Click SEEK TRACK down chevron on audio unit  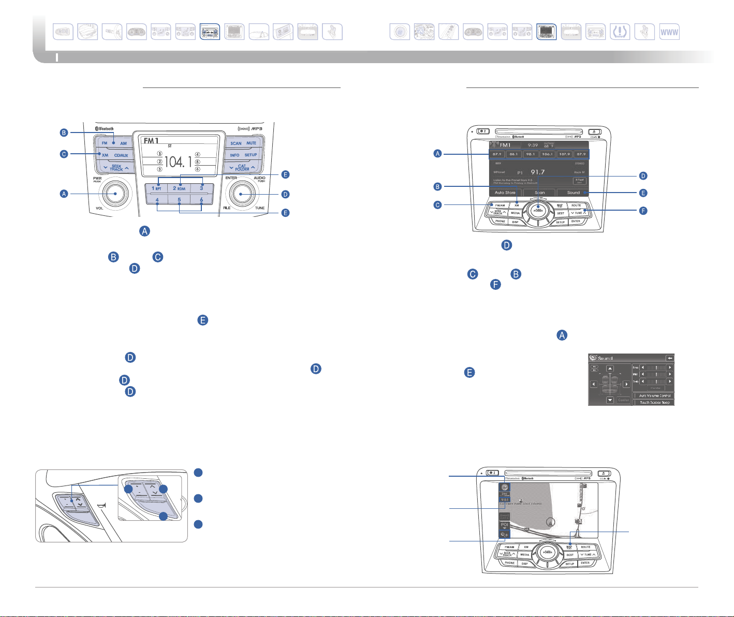(106, 167)
